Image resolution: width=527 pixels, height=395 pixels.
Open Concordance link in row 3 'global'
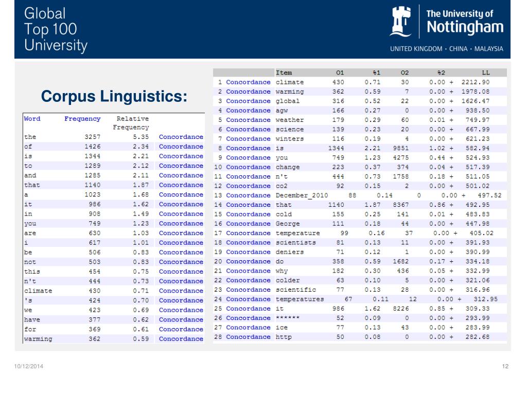click(x=248, y=101)
